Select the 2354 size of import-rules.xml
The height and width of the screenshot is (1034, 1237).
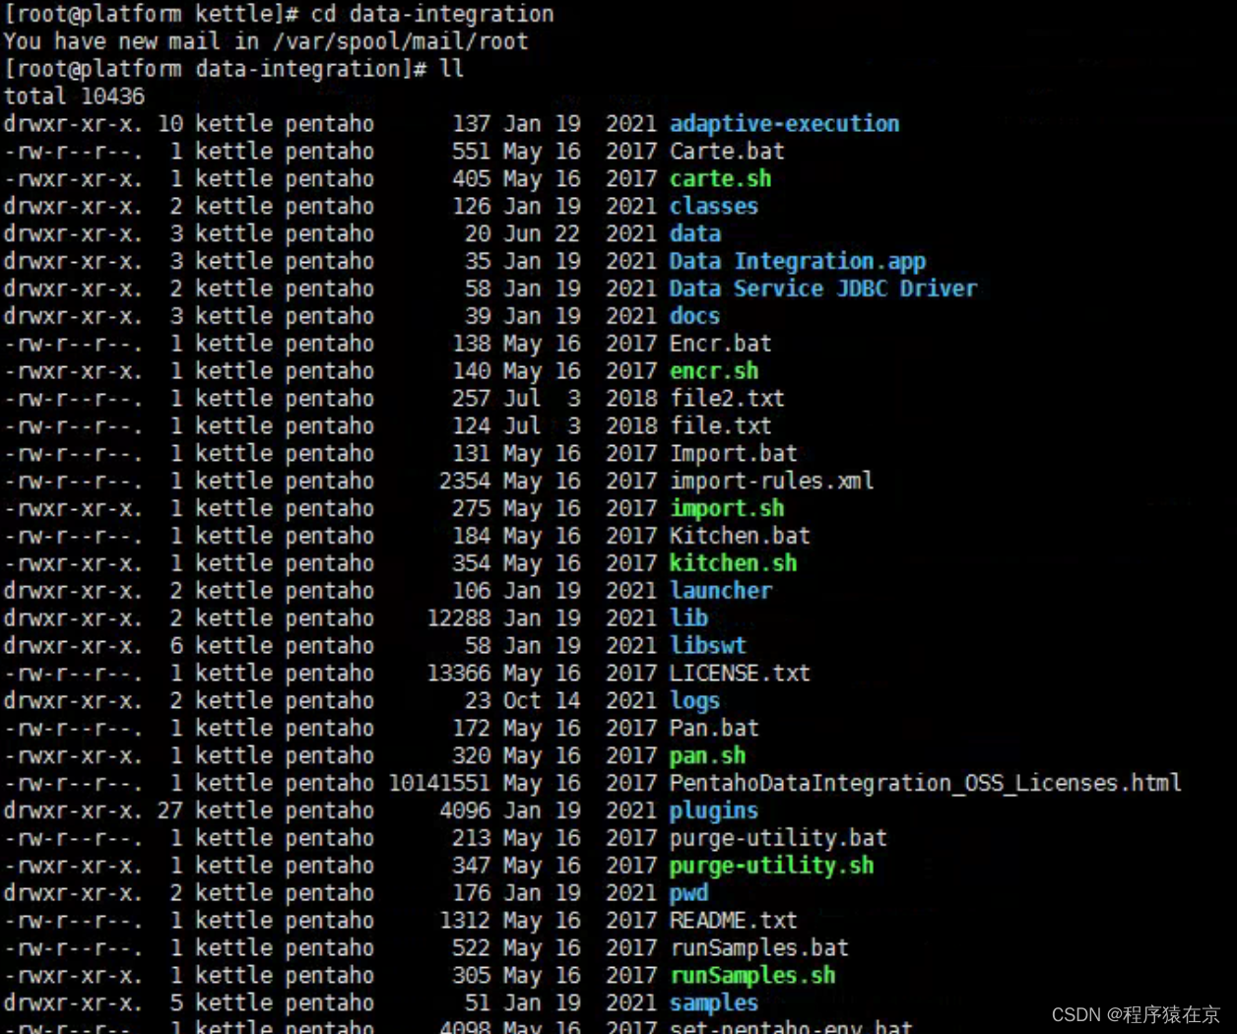coord(465,482)
